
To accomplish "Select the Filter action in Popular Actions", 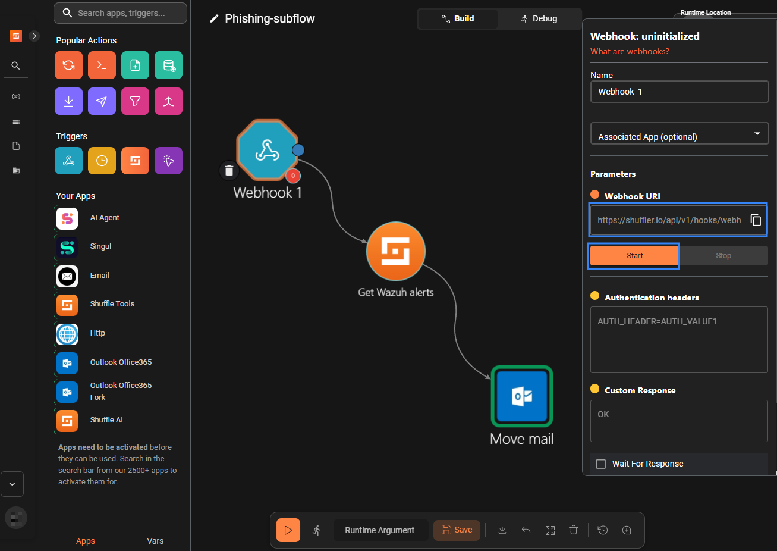I will [135, 101].
